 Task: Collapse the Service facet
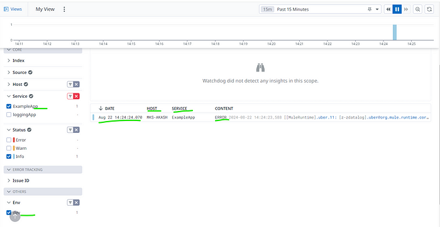(x=9, y=96)
